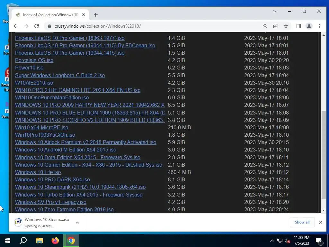Viewport: 329px width, 247px height.
Task: Launch Firefox from taskbar
Action: [55, 241]
